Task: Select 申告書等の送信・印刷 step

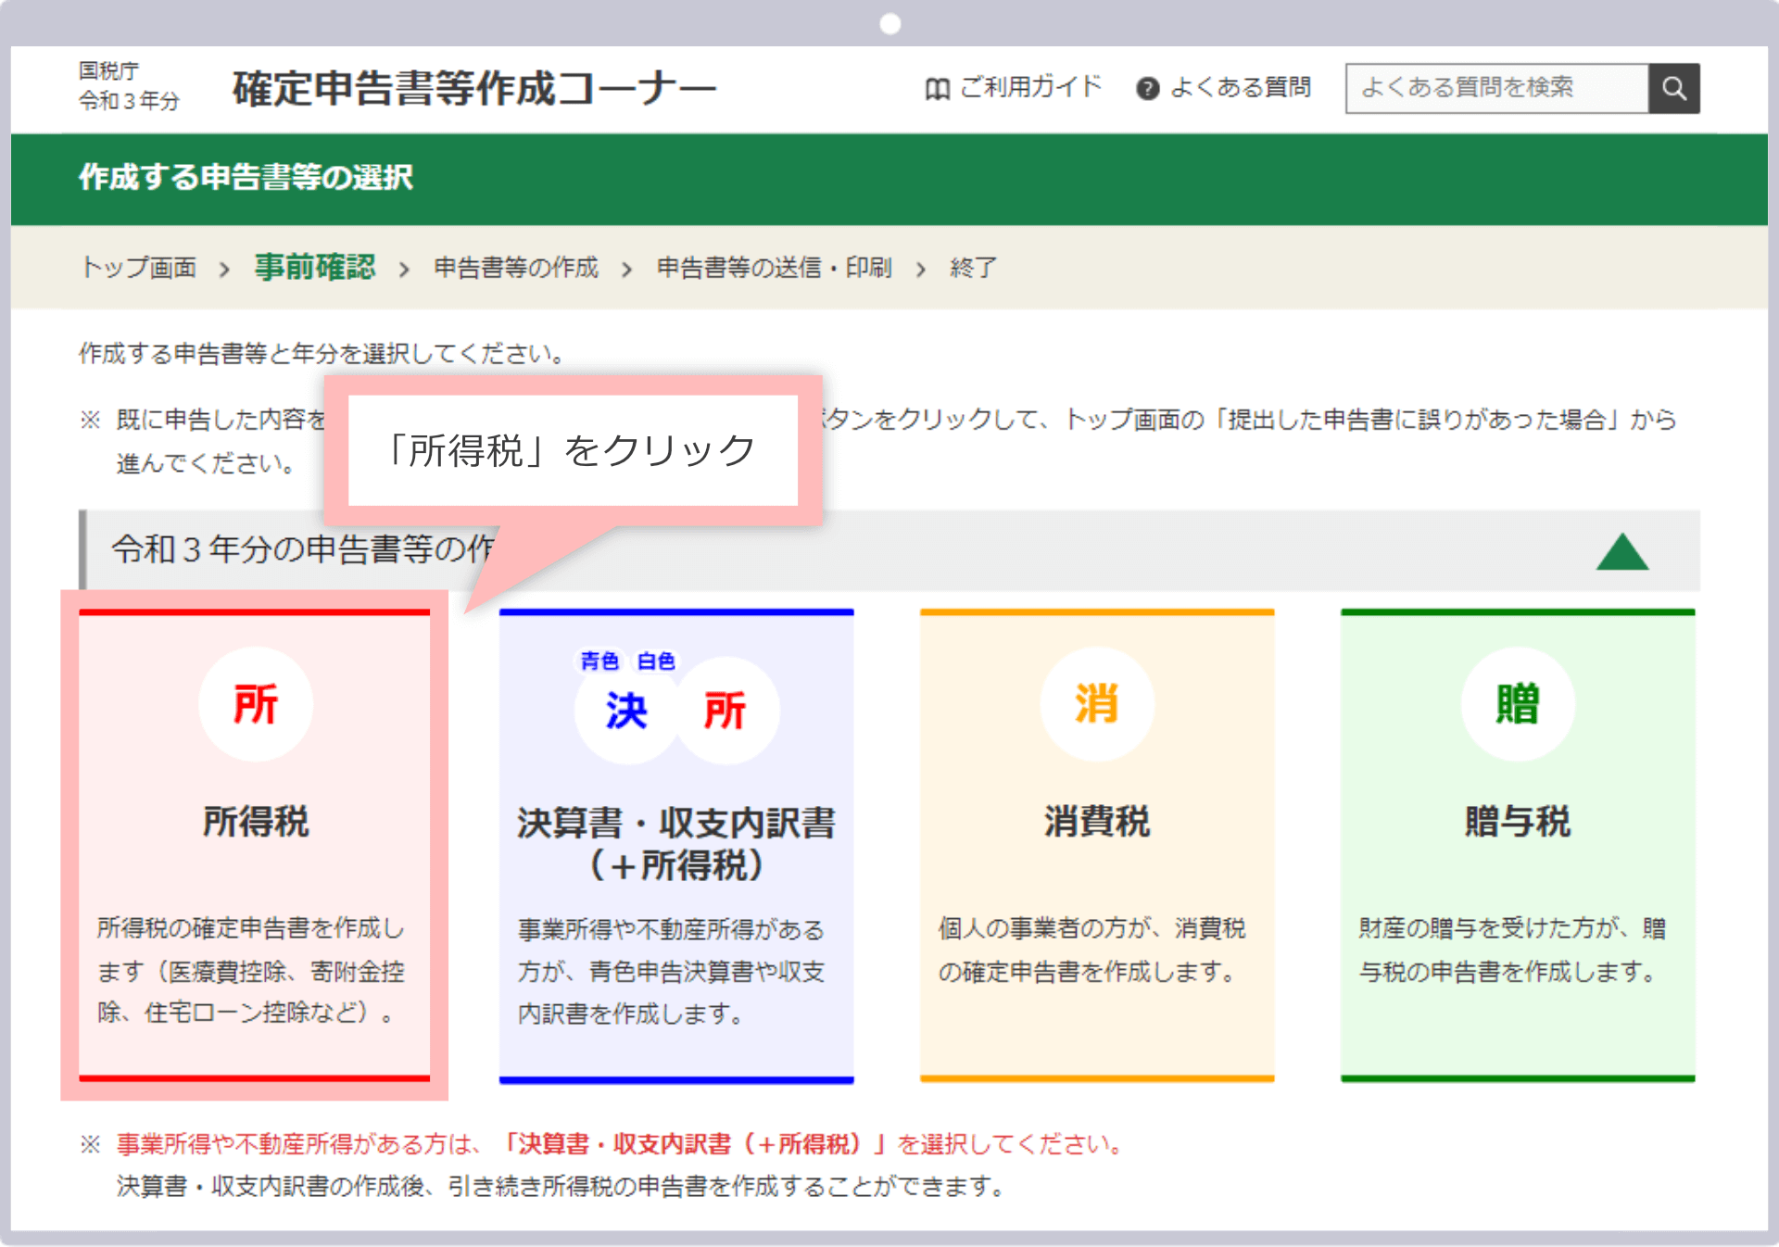Action: [x=772, y=268]
